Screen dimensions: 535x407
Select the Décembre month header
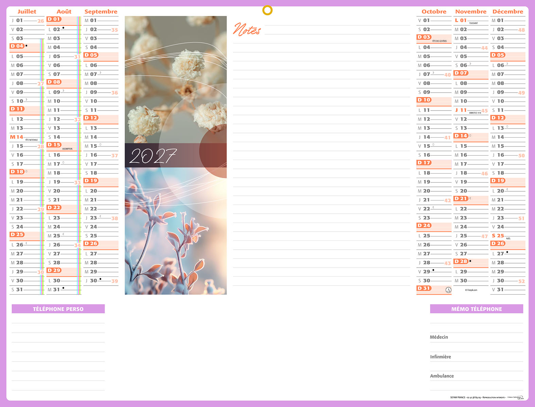(x=507, y=12)
